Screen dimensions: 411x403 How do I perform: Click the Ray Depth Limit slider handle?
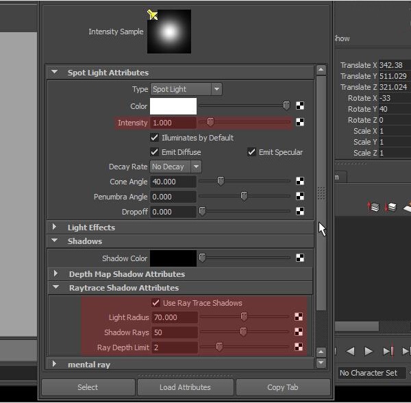(219, 347)
